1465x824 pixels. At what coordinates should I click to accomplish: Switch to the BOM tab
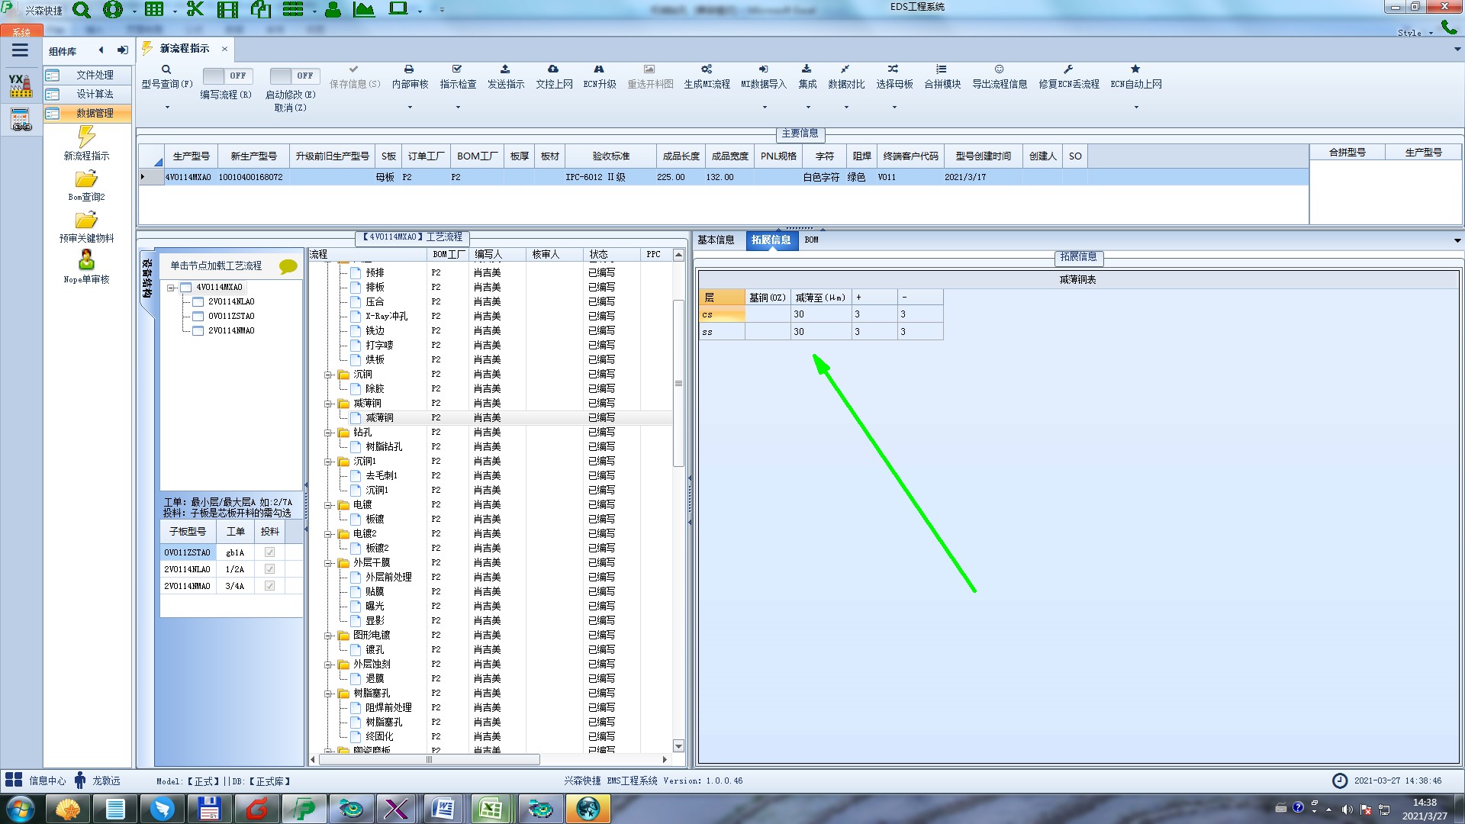coord(811,240)
